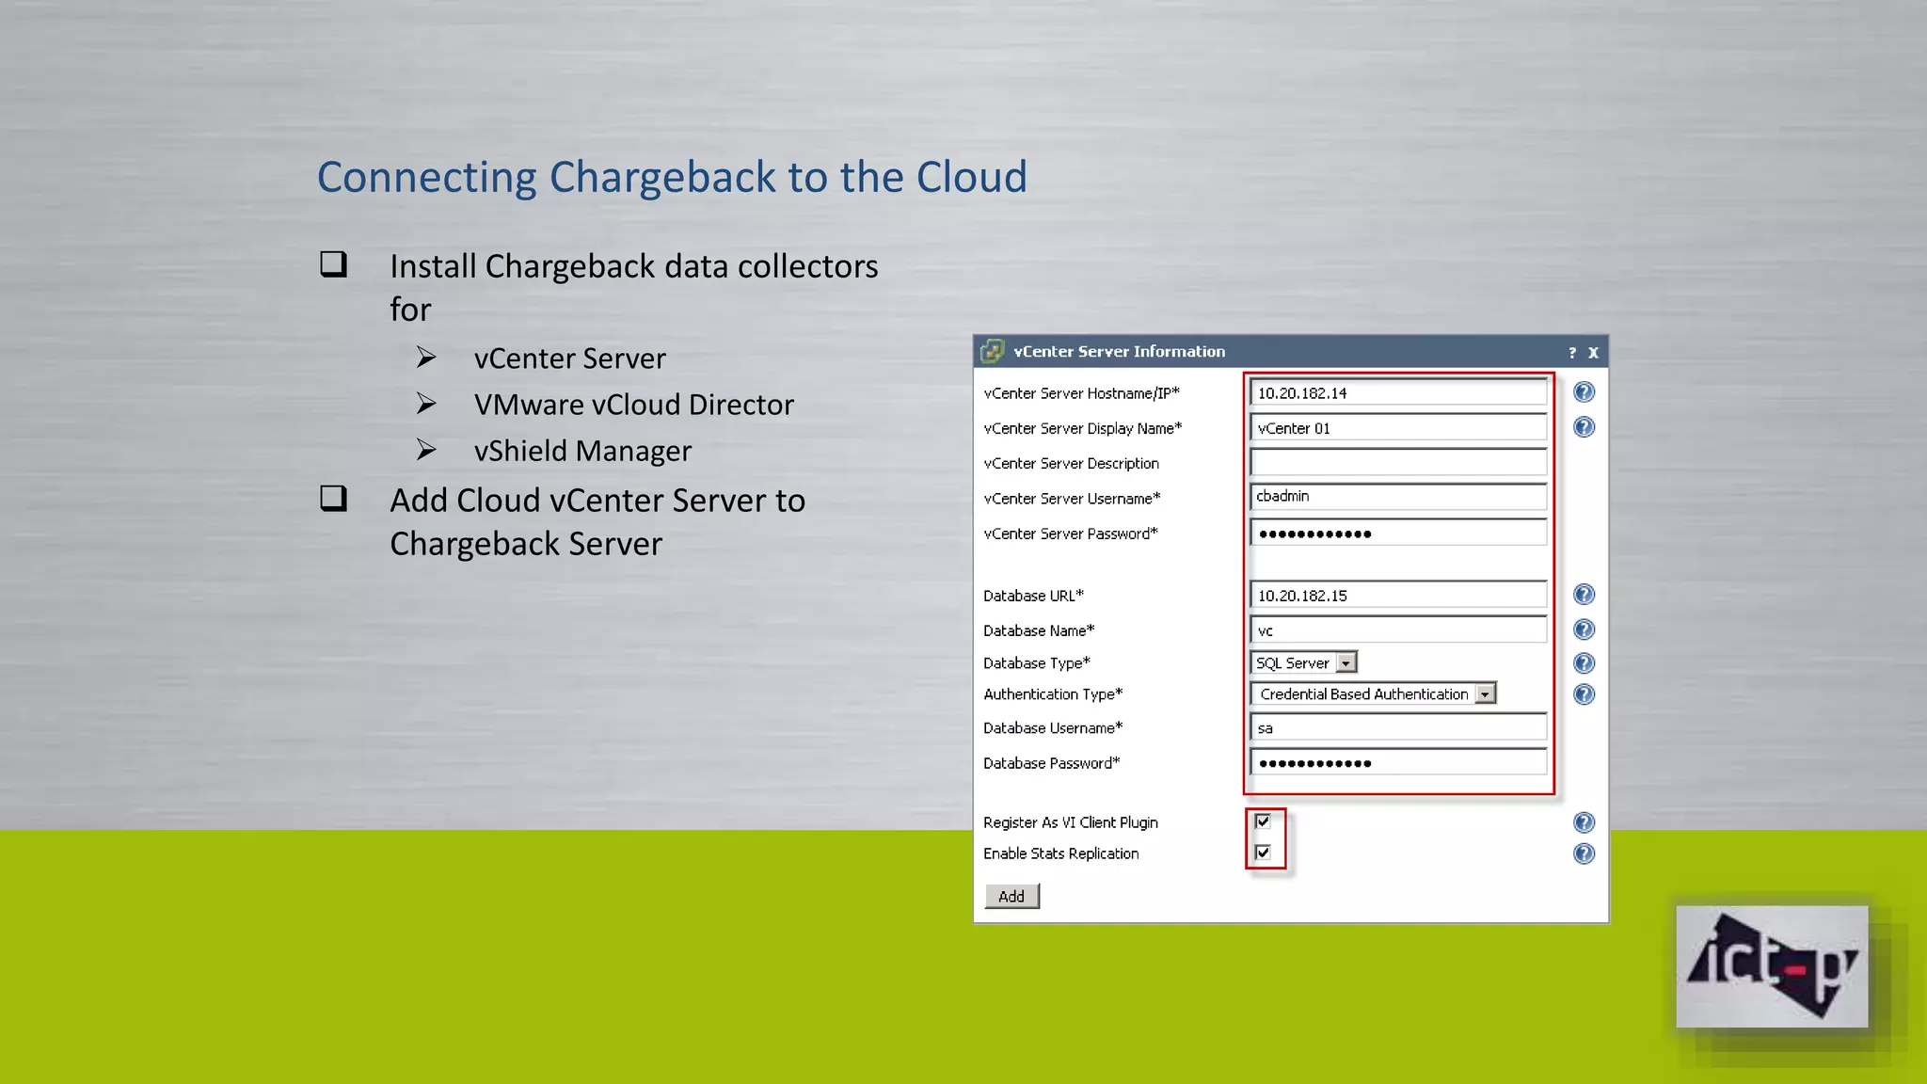
Task: Open help icon beside Database Name
Action: tap(1584, 630)
